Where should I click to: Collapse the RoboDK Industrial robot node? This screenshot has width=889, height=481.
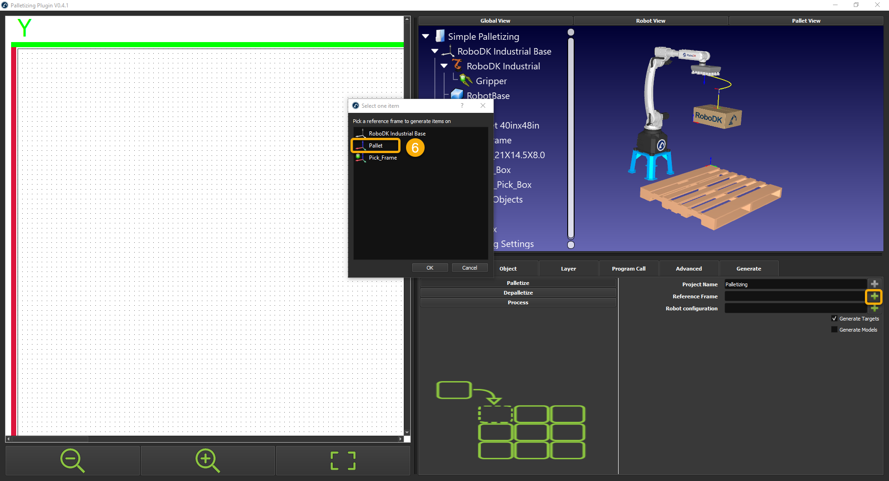click(x=444, y=66)
